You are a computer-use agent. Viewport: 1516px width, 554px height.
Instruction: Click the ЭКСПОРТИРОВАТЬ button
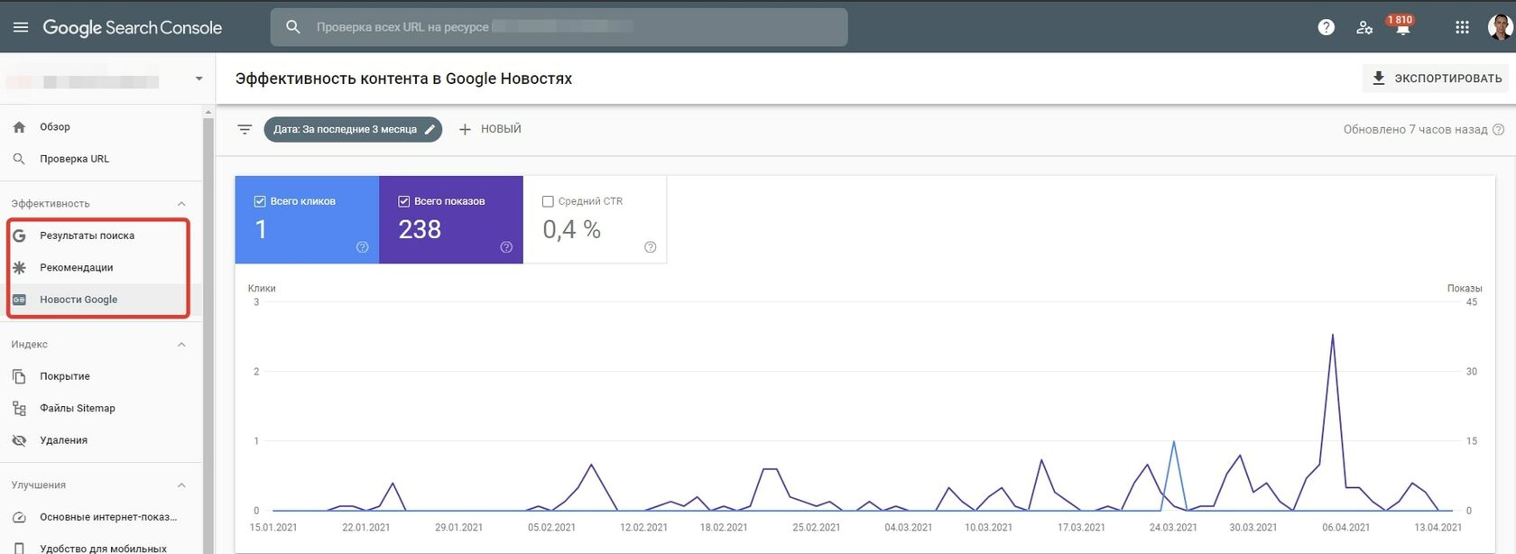click(x=1436, y=78)
